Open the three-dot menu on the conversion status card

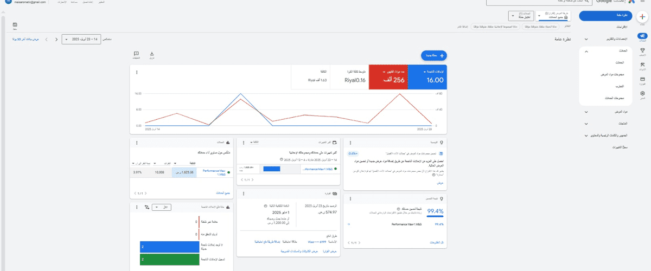coord(136,207)
